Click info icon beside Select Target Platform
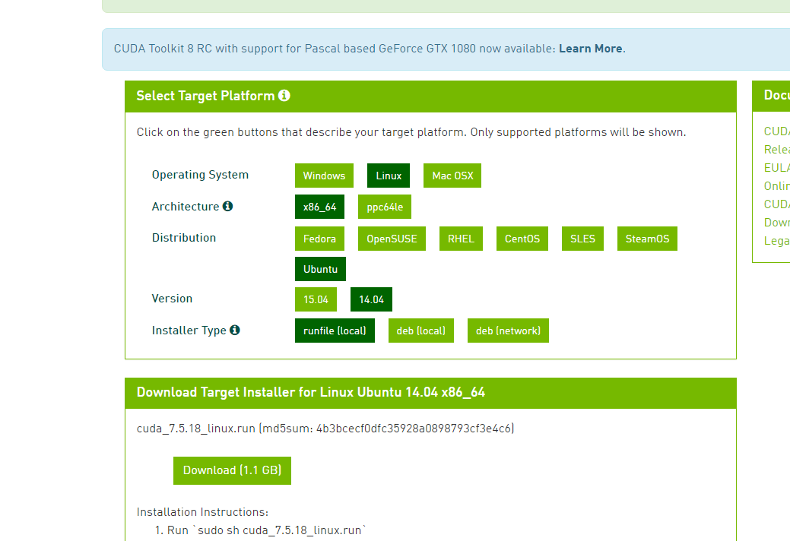790x541 pixels. click(x=284, y=96)
